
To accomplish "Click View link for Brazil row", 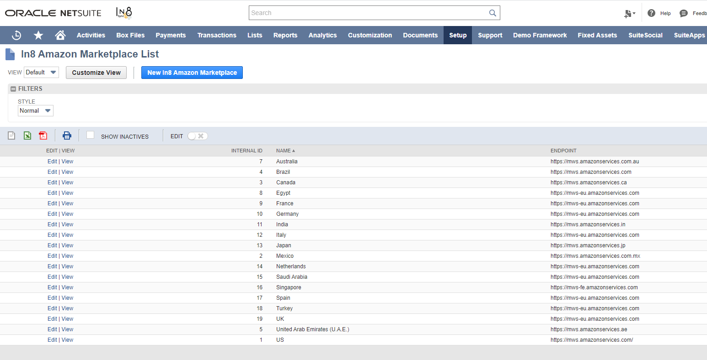I will tap(68, 172).
